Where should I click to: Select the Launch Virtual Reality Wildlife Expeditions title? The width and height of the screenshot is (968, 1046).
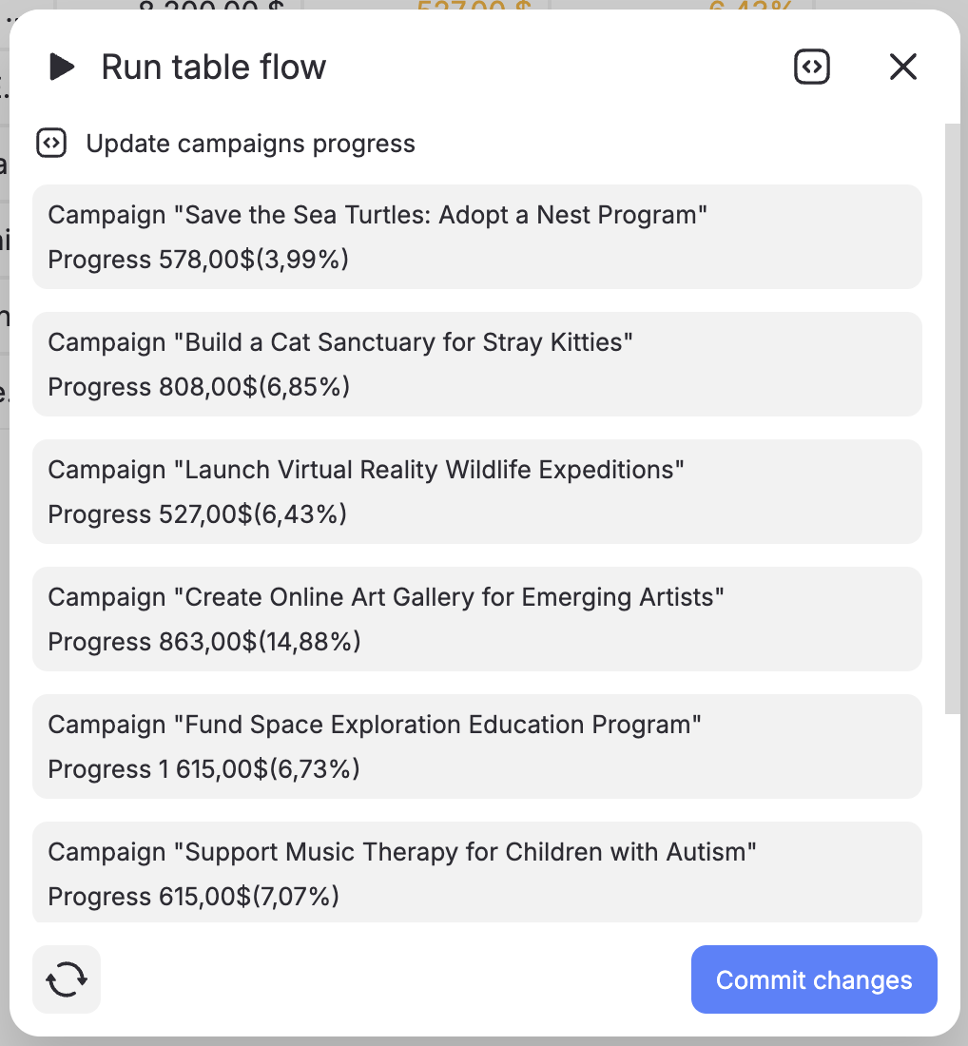366,470
